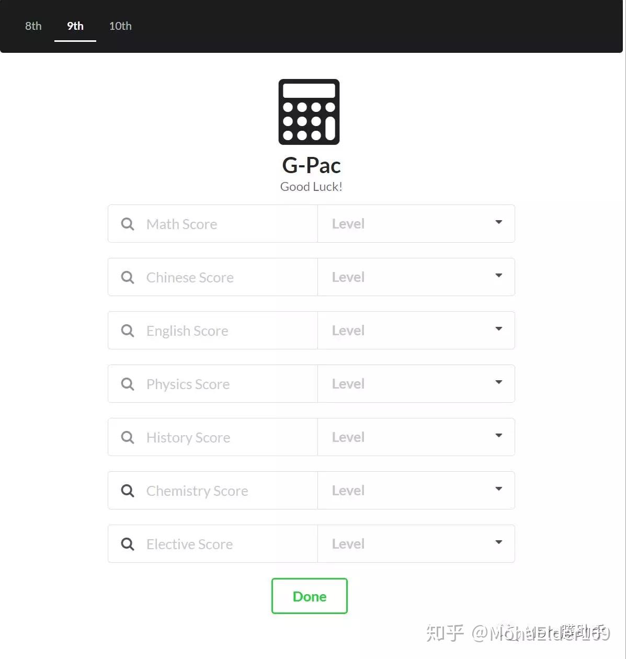The image size is (626, 659).
Task: Click the Math Score search icon
Action: [x=128, y=224]
